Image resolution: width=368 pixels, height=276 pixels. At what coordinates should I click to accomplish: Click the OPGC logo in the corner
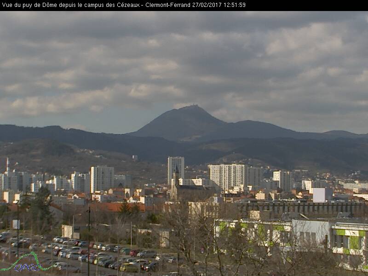click(28, 262)
